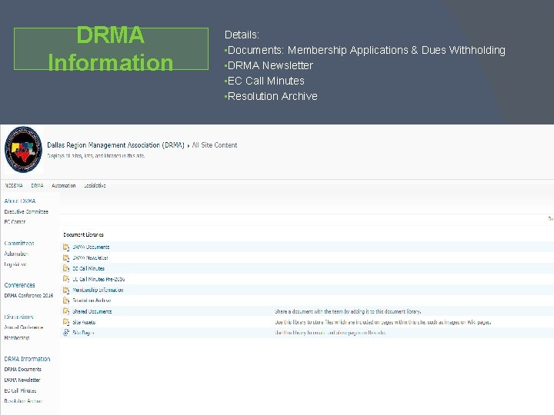Open EC Call Minutes sidebar link

point(20,390)
